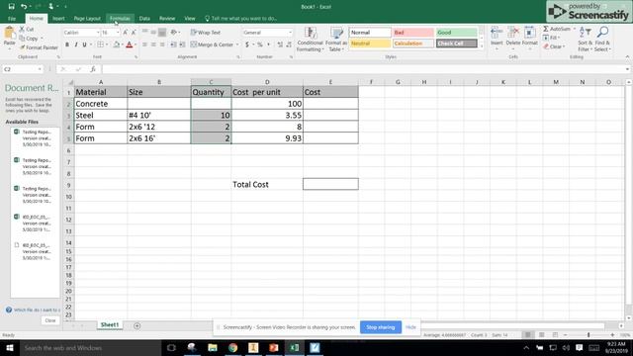Add a new sheet
633x356 pixels.
(137, 325)
